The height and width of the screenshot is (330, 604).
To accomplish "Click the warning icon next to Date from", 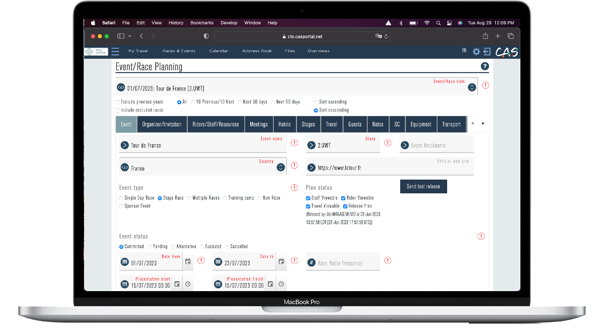I will click(x=201, y=261).
